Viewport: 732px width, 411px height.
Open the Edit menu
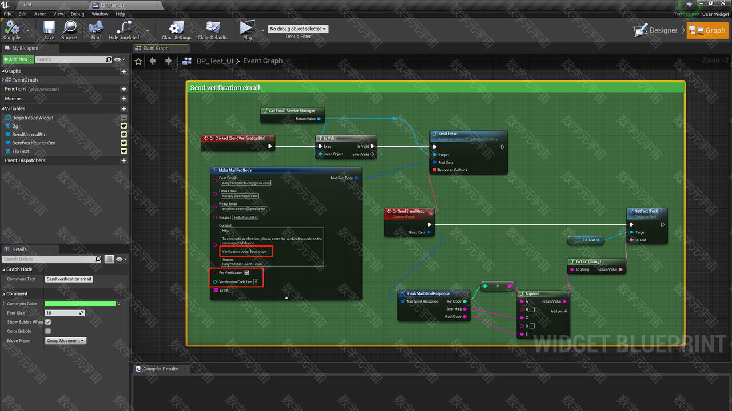(x=22, y=14)
